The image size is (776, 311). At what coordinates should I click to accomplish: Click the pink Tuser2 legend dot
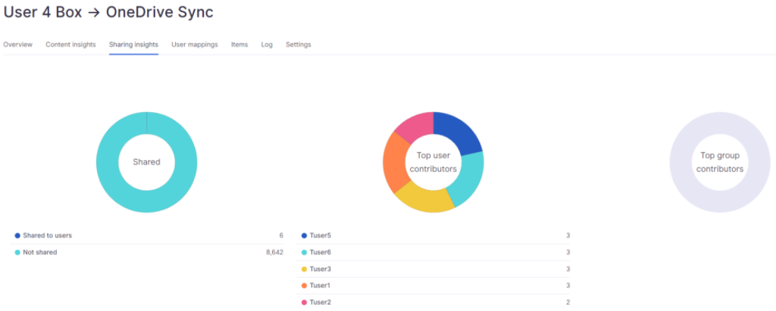(x=304, y=303)
